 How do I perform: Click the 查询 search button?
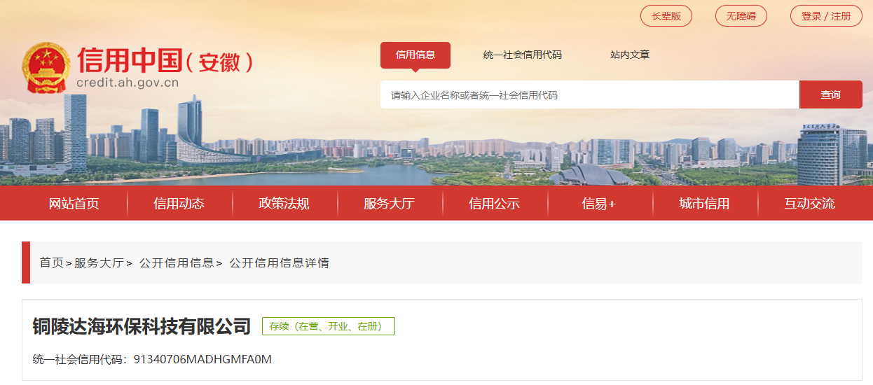coord(831,94)
